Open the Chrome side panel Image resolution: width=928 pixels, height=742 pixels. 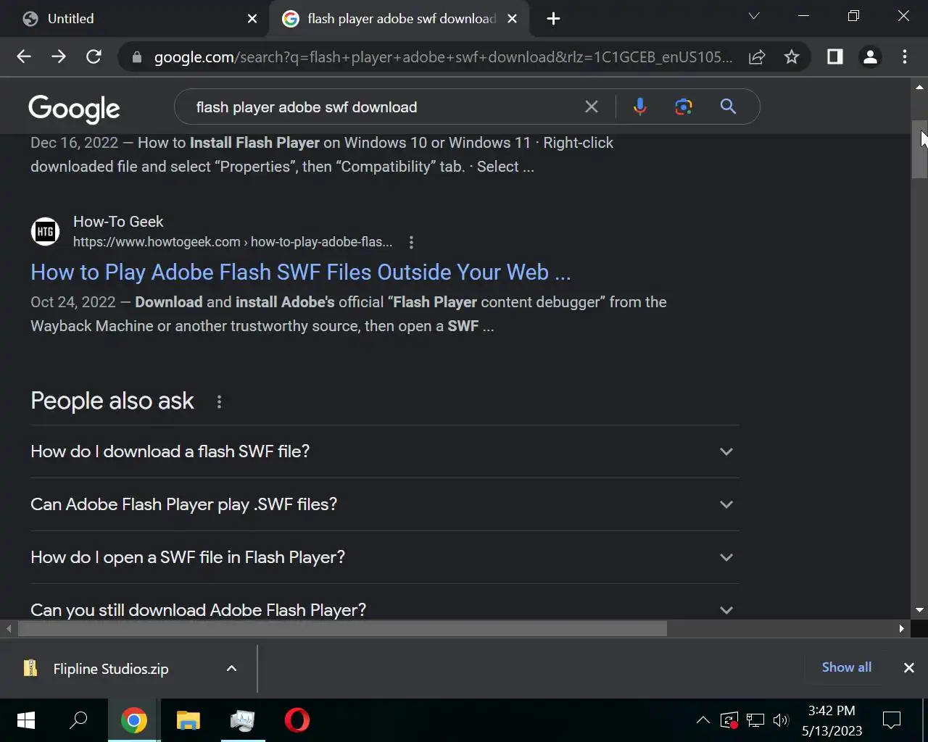click(835, 57)
